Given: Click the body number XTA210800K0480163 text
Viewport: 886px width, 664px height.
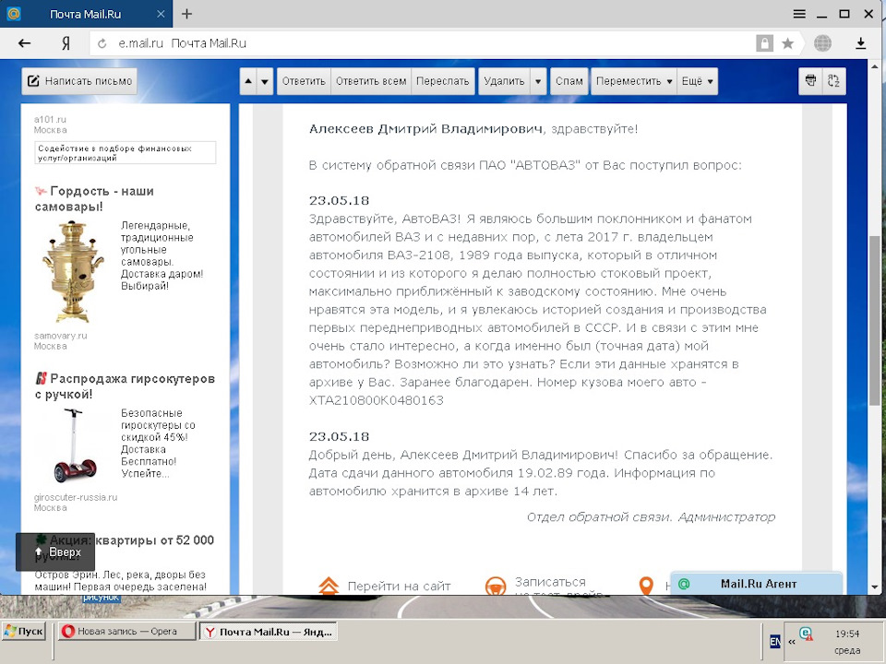Looking at the screenshot, I should coord(376,400).
